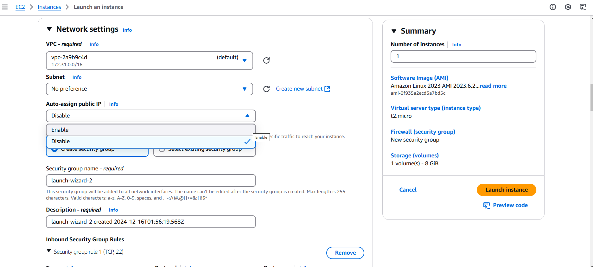Go to Instances breadcrumb link

pyautogui.click(x=49, y=7)
